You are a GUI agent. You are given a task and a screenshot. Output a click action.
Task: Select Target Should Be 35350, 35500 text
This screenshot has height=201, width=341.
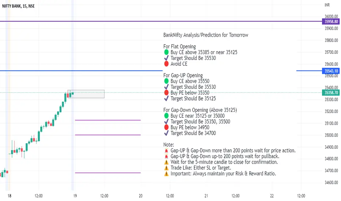click(200, 122)
